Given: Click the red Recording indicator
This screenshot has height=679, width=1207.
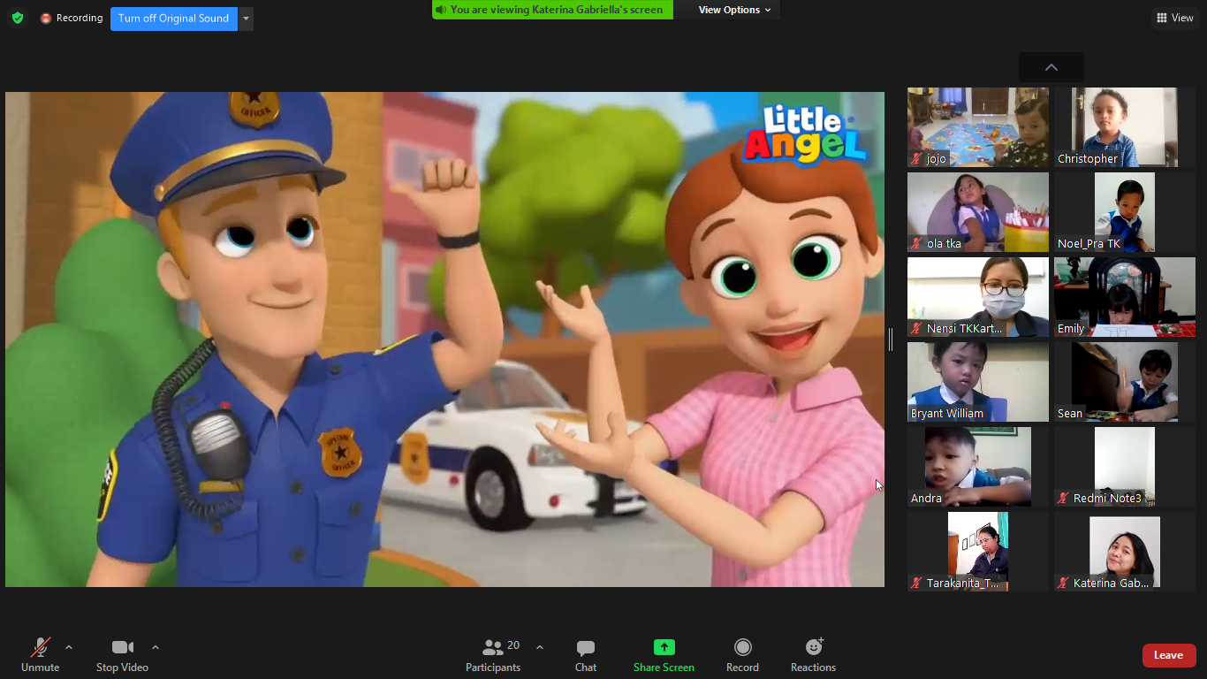Looking at the screenshot, I should click(72, 18).
